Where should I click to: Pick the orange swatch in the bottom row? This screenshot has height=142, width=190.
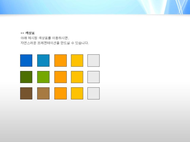60,94
